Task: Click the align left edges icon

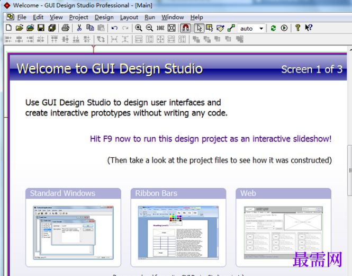Action: tap(8, 39)
